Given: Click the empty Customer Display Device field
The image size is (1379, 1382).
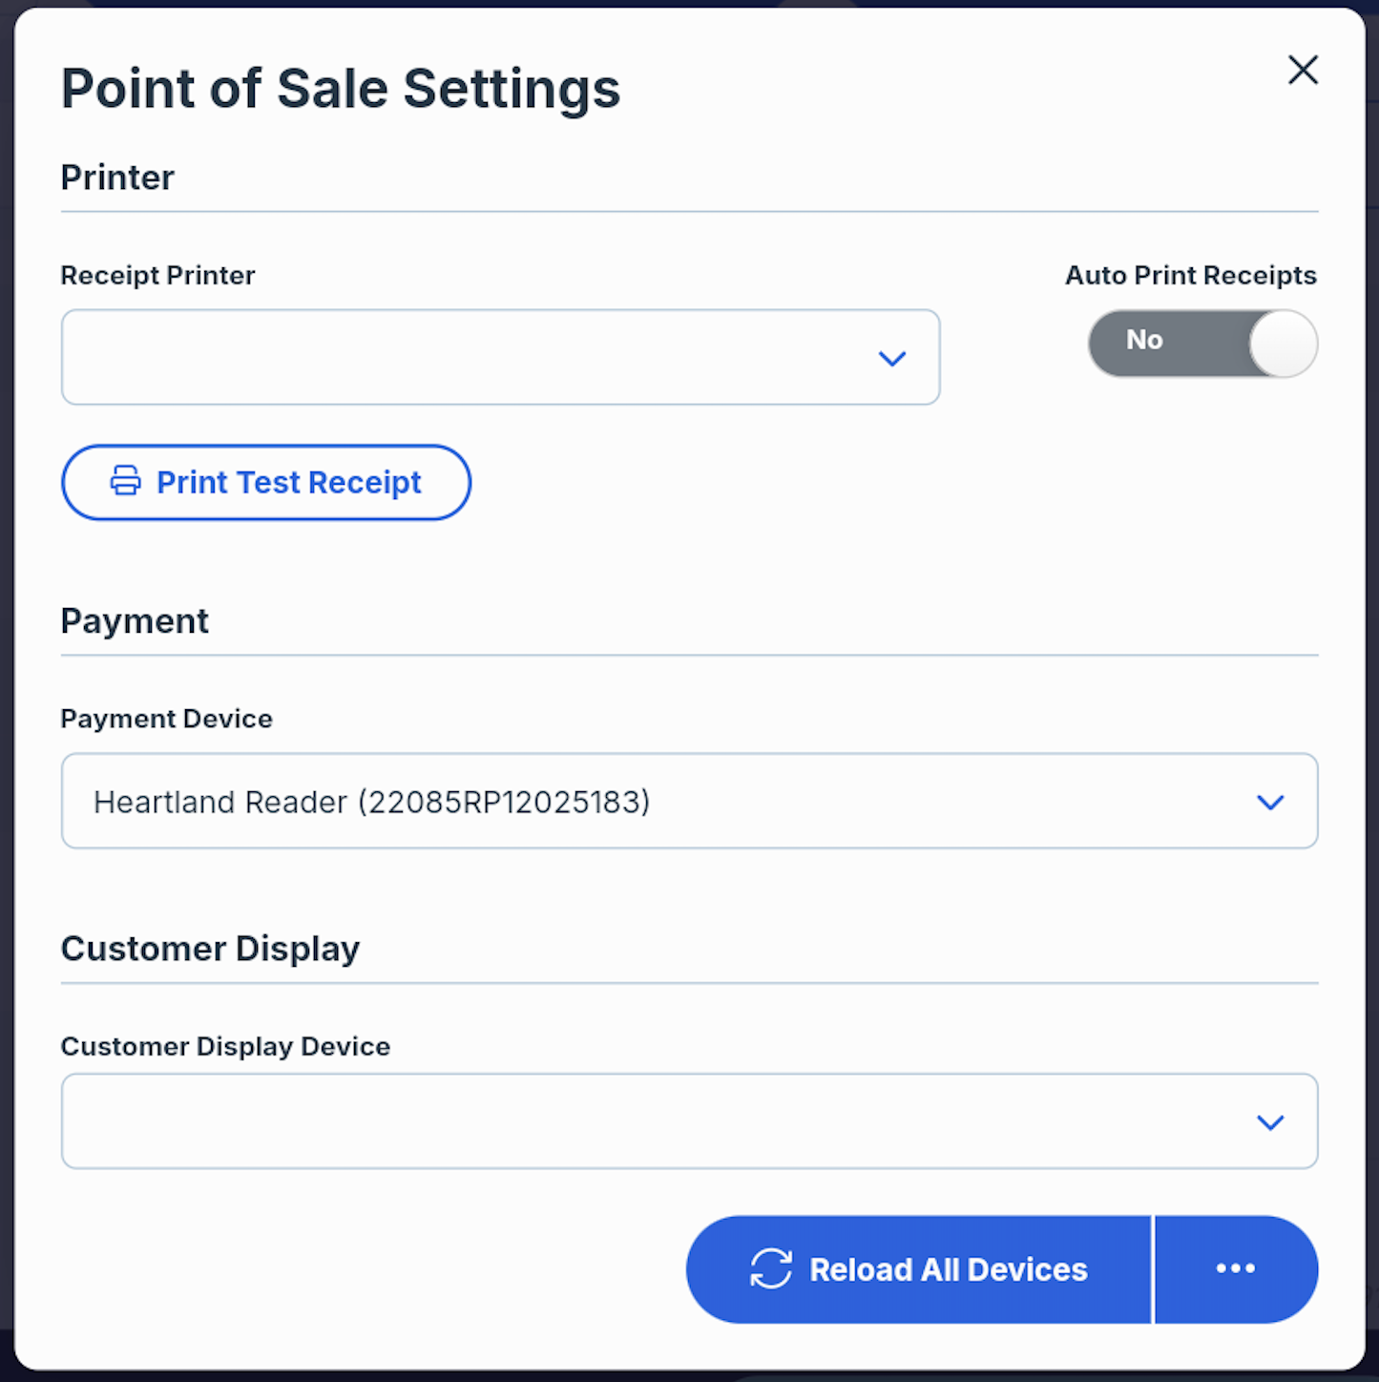Looking at the screenshot, I should pos(689,1120).
